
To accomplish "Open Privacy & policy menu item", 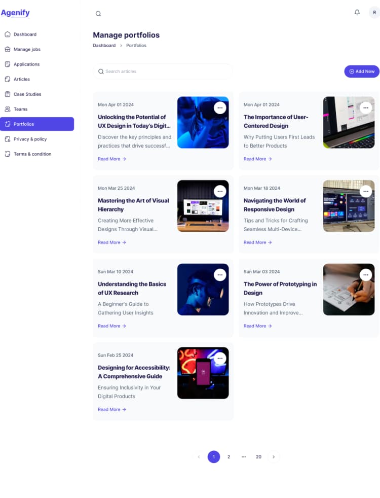I will [x=37, y=139].
